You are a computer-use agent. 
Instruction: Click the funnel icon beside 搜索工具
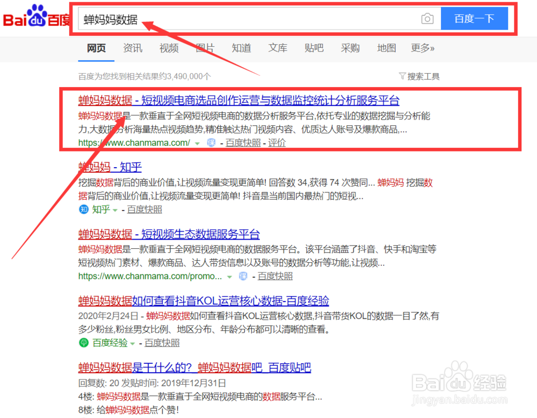tap(402, 76)
